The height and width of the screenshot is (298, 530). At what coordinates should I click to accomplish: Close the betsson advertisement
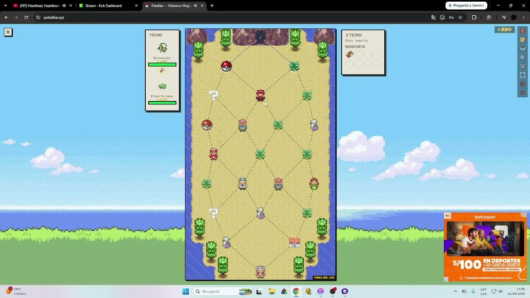pyautogui.click(x=524, y=215)
